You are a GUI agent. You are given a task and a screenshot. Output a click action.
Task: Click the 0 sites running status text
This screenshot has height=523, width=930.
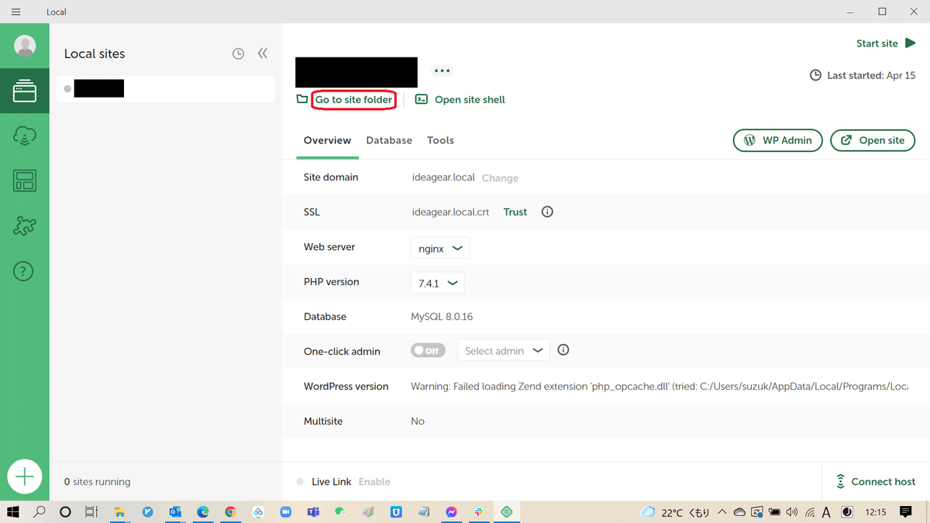tap(97, 481)
